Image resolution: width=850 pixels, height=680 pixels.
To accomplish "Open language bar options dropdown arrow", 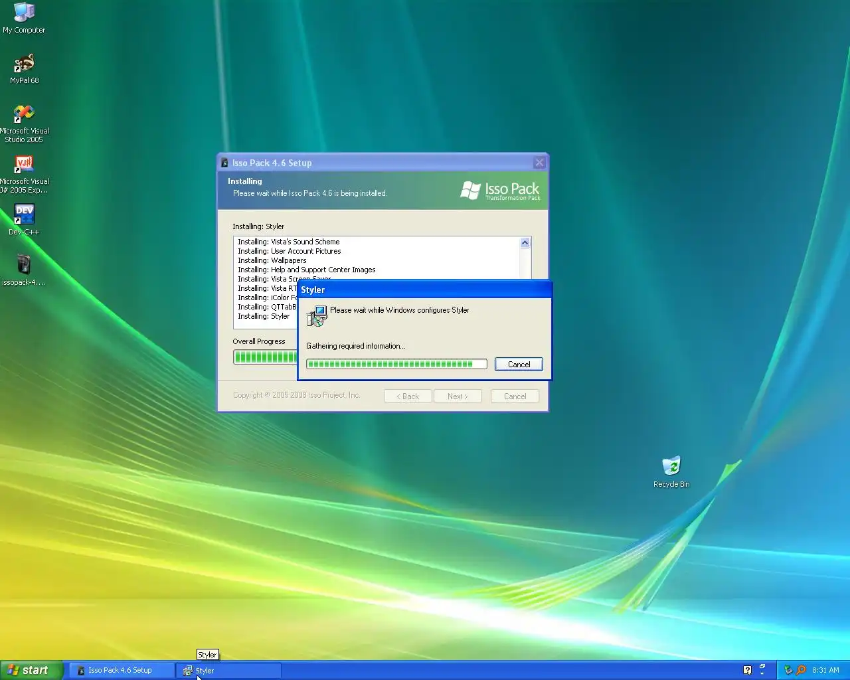I will (x=762, y=674).
